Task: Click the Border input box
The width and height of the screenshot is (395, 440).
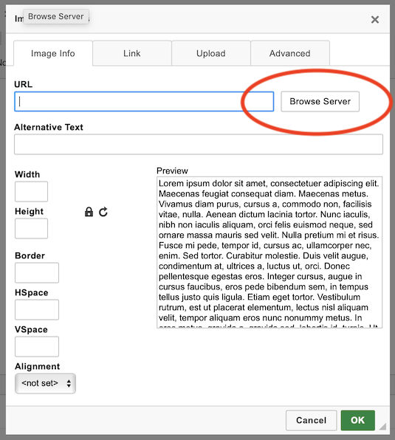Action: [x=37, y=272]
